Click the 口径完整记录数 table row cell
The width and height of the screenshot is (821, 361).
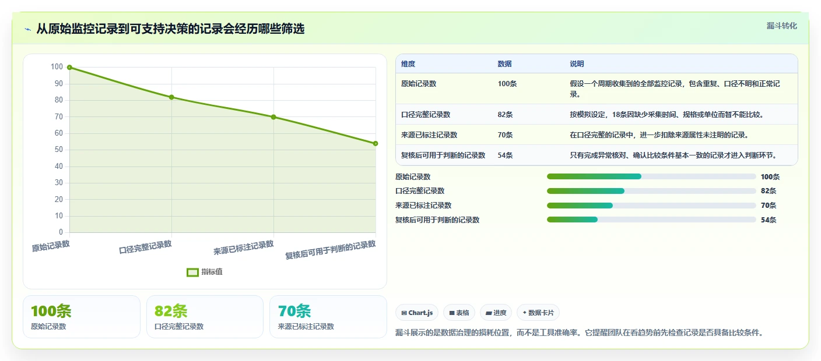pyautogui.click(x=426, y=115)
